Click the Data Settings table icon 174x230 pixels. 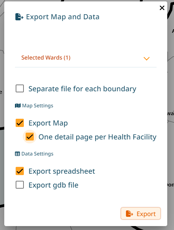click(17, 154)
